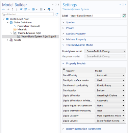Click the refresh icon beside filter box
Screen dimensions: 128x133
[x=57, y=14]
